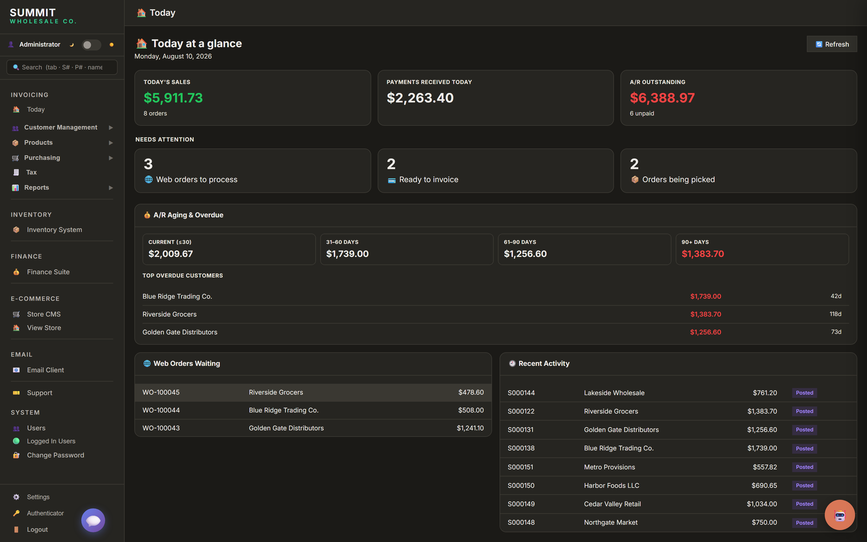The width and height of the screenshot is (867, 542).
Task: Click Metro Provisions in Recent Activity
Action: [610, 467]
